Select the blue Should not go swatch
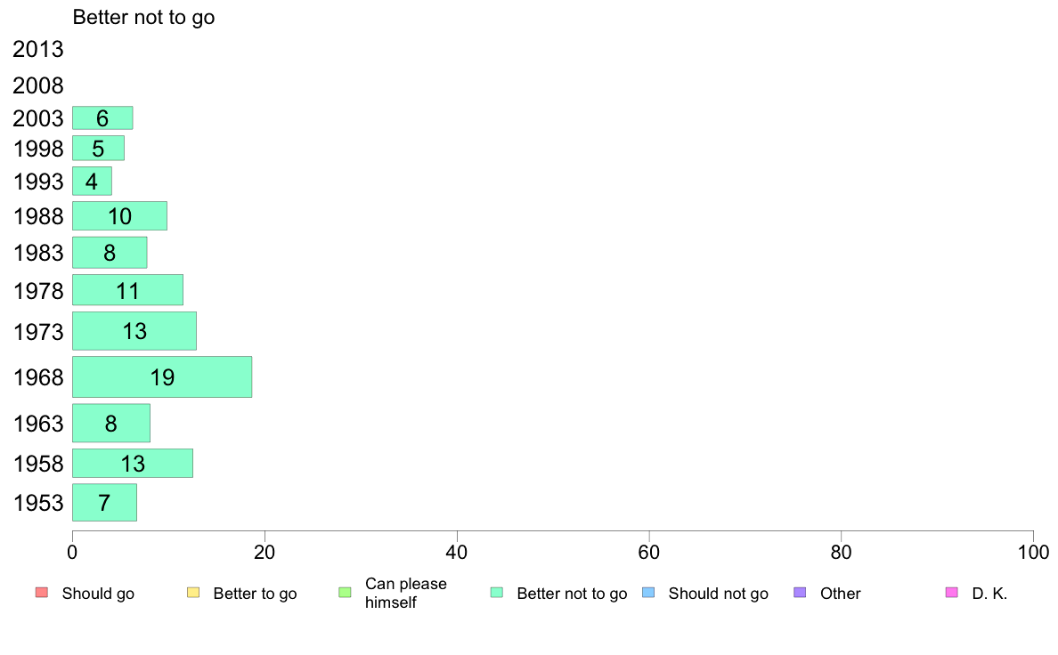 point(648,593)
